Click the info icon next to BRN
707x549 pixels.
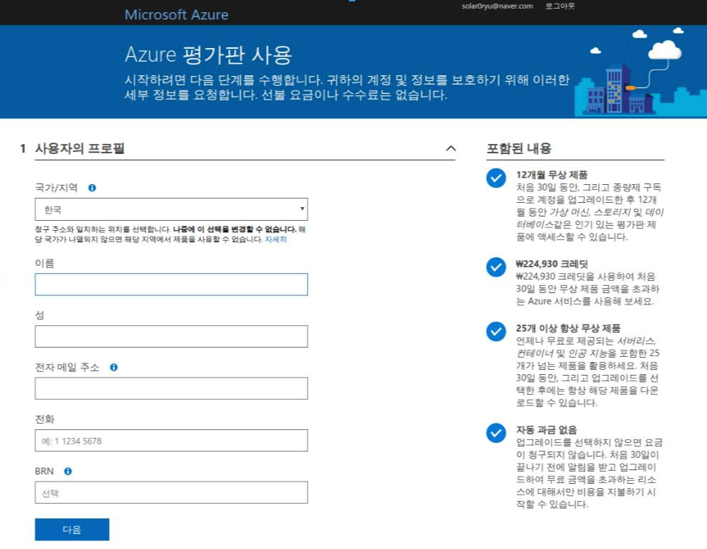tap(67, 471)
